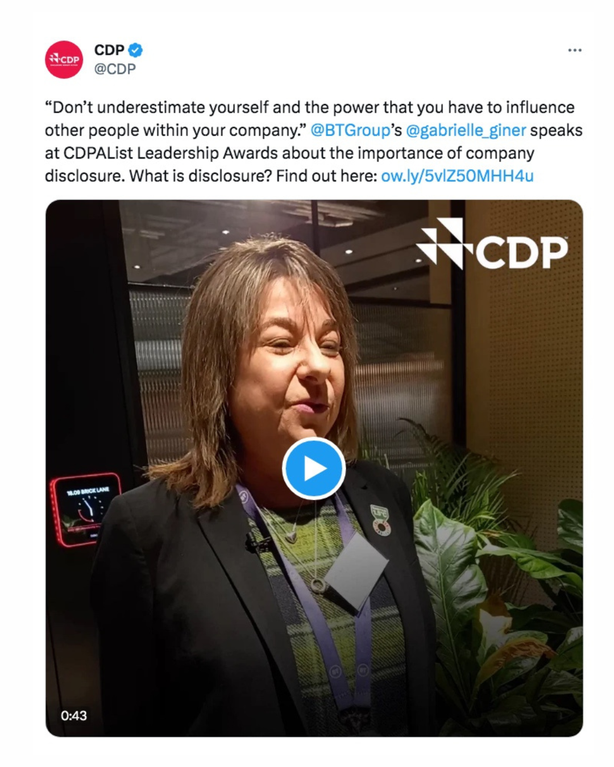The width and height of the screenshot is (614, 767).
Task: Click the tweet body text
Action: pos(314,141)
